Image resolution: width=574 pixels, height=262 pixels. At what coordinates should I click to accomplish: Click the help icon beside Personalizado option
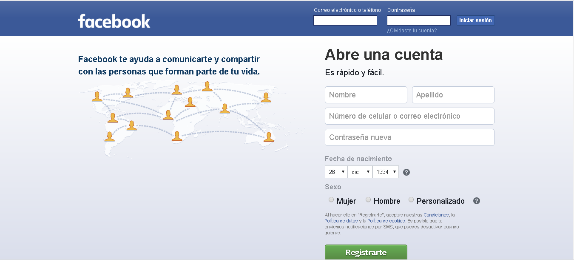pos(477,201)
